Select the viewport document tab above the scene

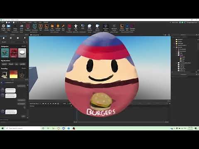click(35, 35)
